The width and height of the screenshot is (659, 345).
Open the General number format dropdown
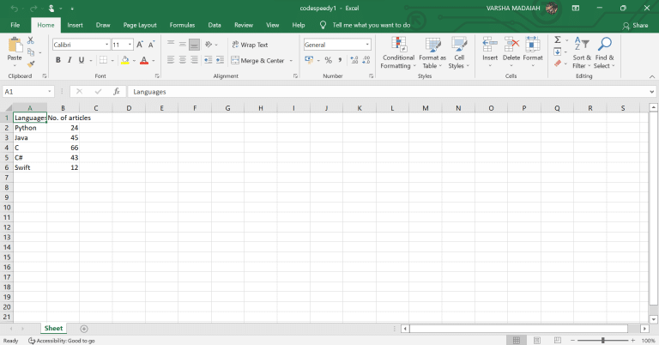point(367,45)
